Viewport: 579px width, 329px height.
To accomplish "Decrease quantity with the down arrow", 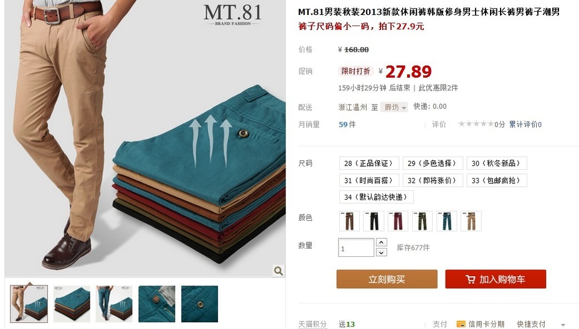I will coord(382,253).
